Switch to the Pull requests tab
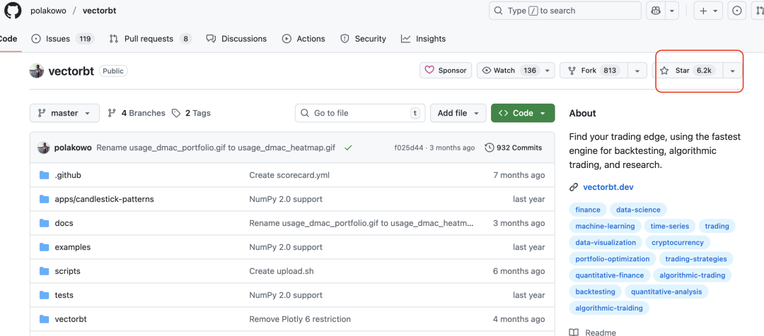This screenshot has width=764, height=336. [151, 39]
